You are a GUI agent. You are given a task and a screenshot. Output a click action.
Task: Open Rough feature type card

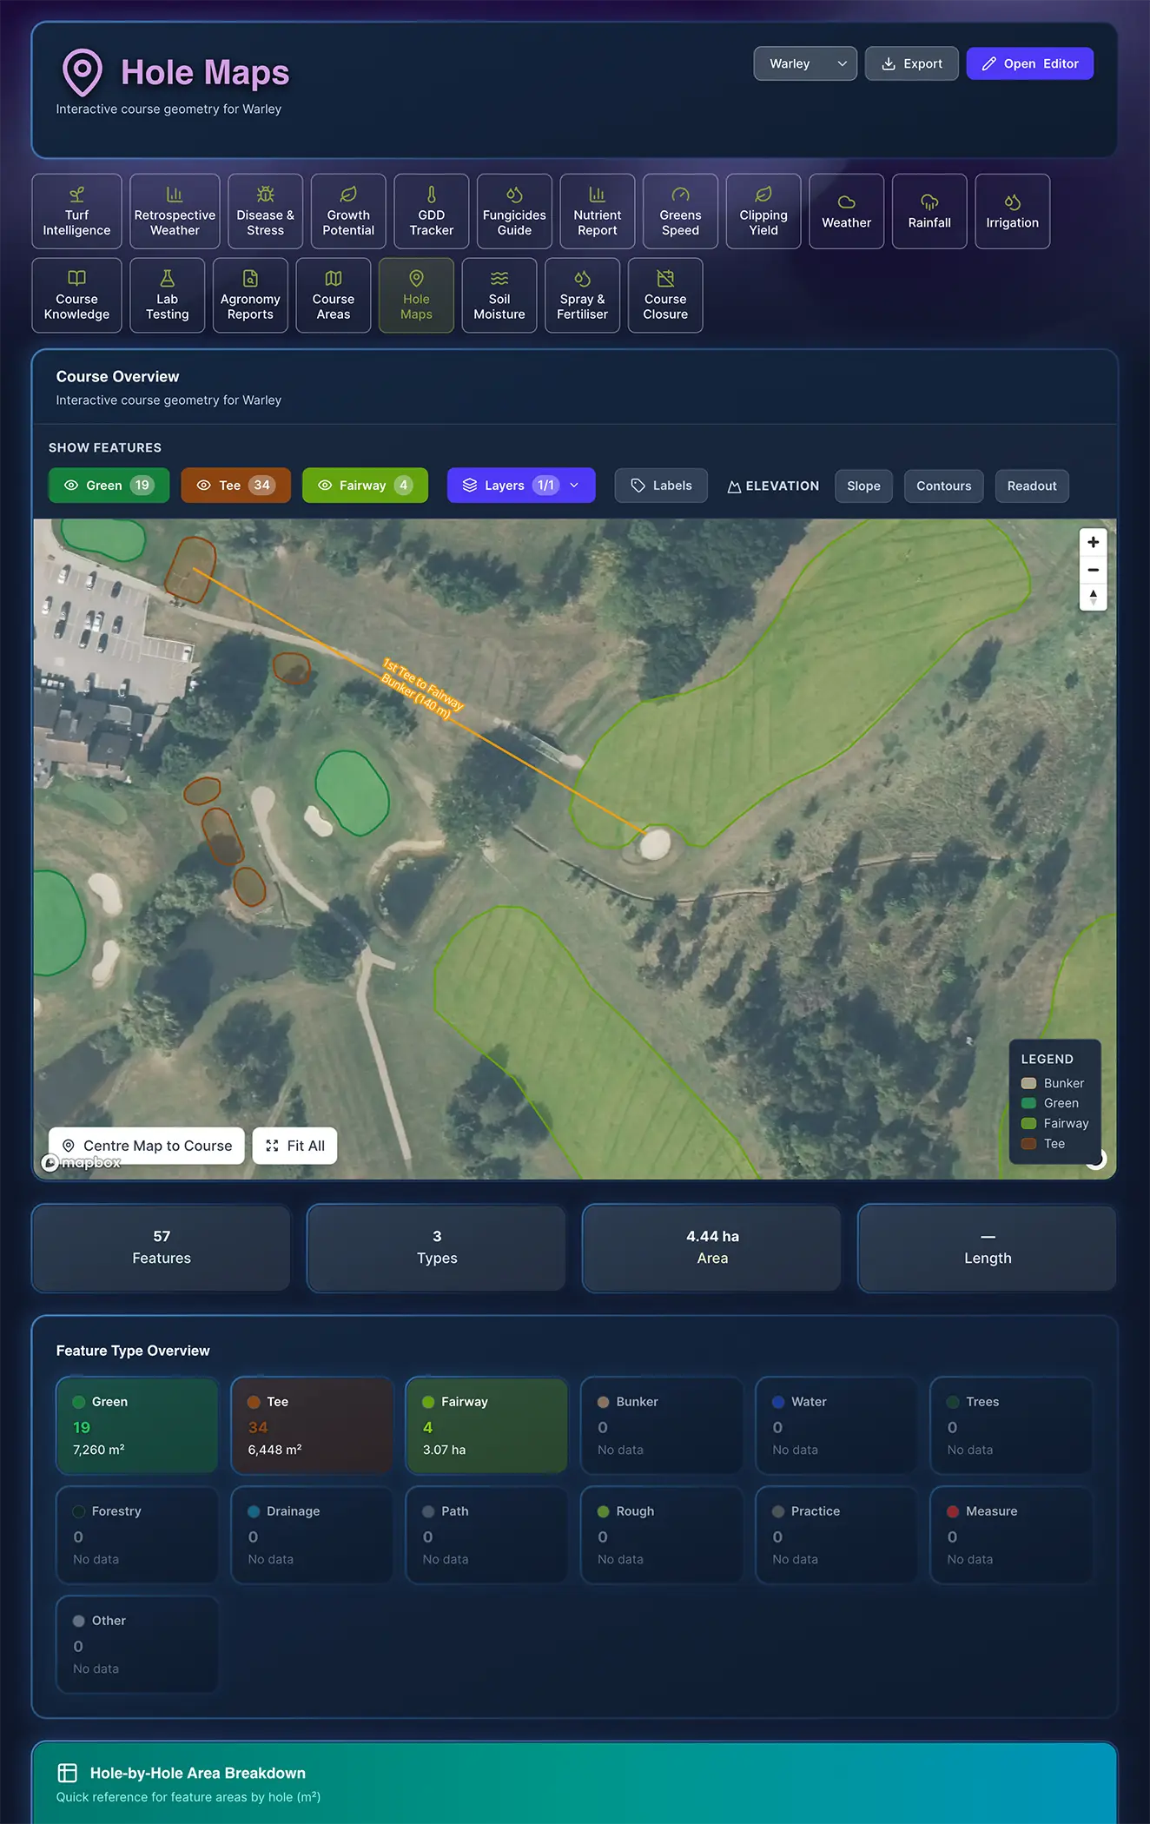click(662, 1535)
